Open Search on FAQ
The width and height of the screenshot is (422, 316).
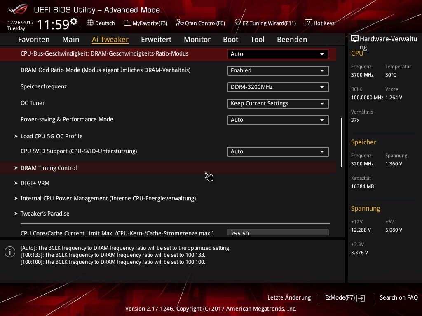coord(399,298)
